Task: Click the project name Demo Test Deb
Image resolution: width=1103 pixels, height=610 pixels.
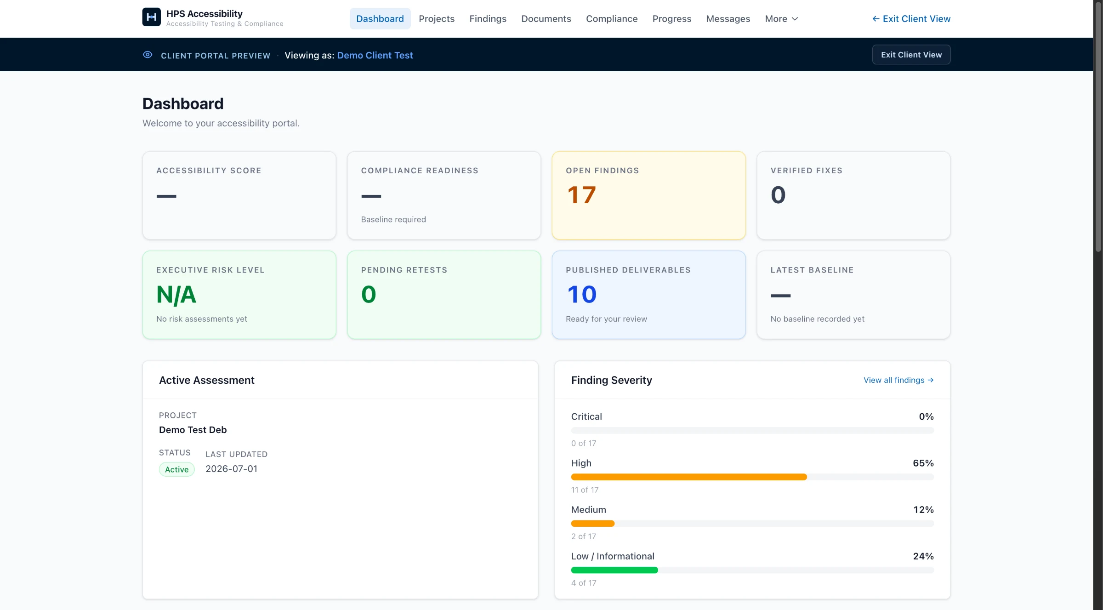Action: [x=193, y=430]
